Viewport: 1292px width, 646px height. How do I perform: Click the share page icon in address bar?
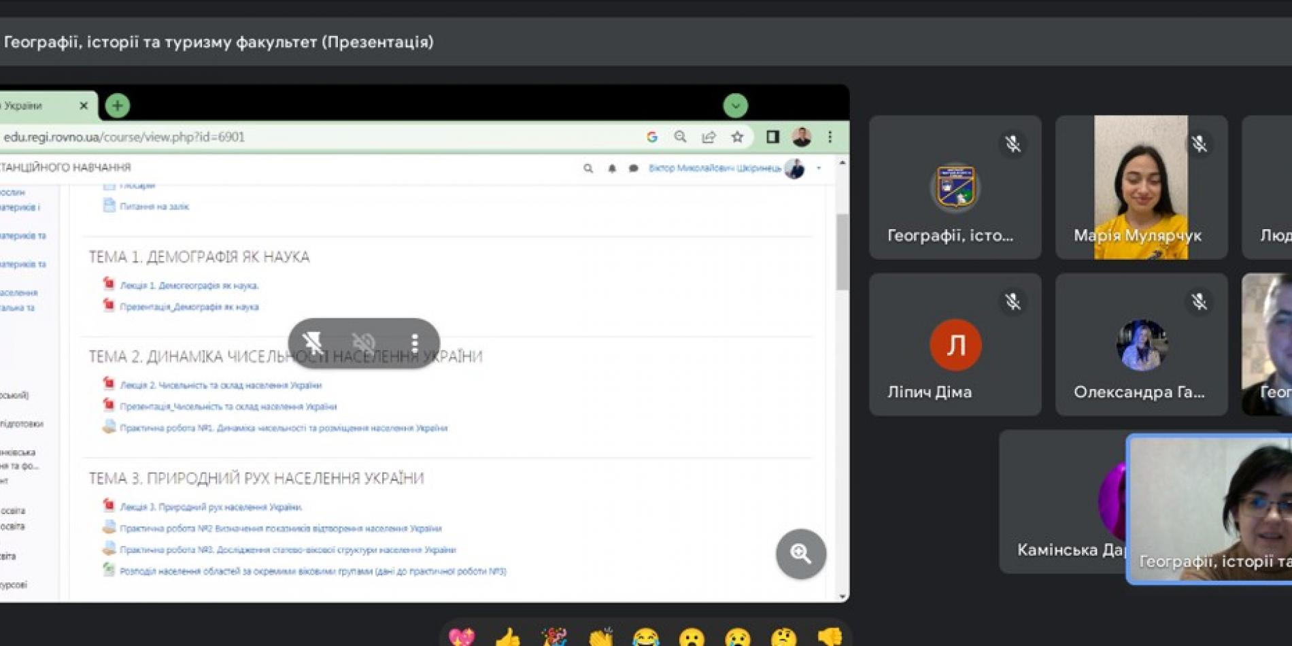click(x=709, y=137)
